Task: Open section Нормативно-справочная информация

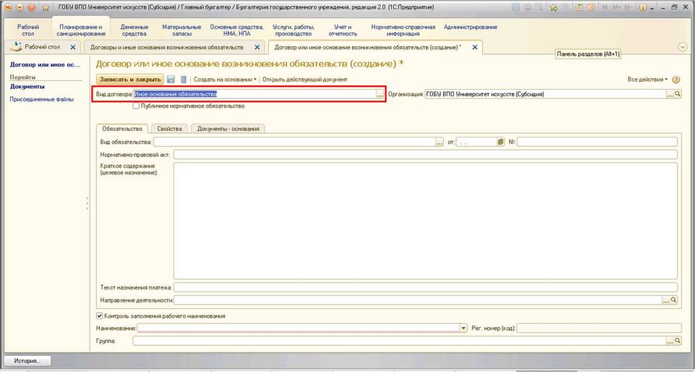Action: tap(403, 30)
